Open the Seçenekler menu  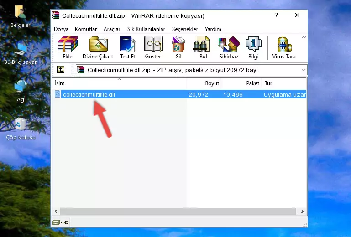point(185,29)
